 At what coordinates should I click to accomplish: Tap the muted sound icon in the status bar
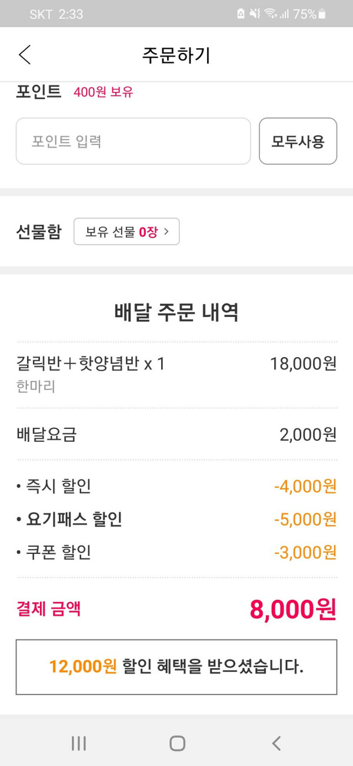pos(255,14)
